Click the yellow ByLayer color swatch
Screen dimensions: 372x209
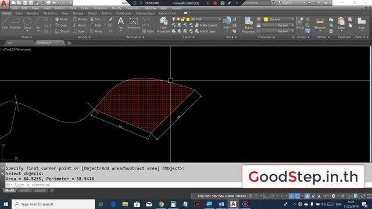click(266, 19)
